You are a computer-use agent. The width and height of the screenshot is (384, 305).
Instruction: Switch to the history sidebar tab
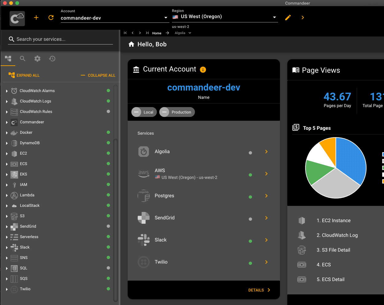point(52,58)
